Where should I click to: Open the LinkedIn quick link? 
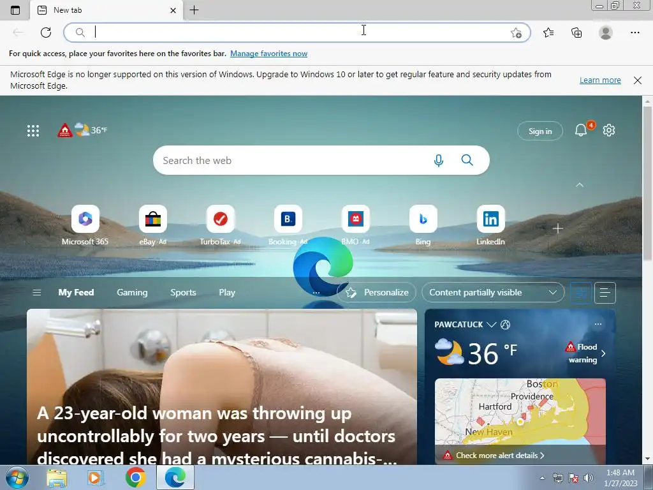click(490, 225)
